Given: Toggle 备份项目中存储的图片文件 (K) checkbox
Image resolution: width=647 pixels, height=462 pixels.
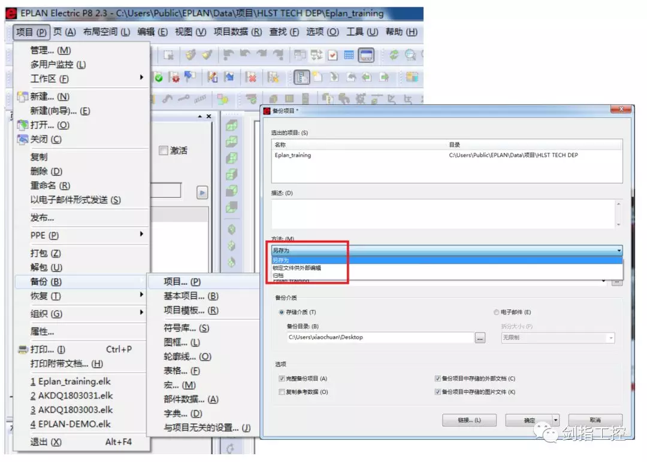Looking at the screenshot, I should (x=438, y=392).
